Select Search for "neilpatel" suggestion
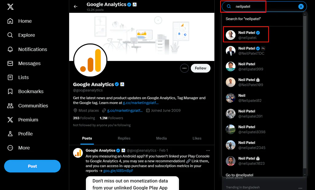The width and height of the screenshot is (315, 190). pyautogui.click(x=262, y=19)
